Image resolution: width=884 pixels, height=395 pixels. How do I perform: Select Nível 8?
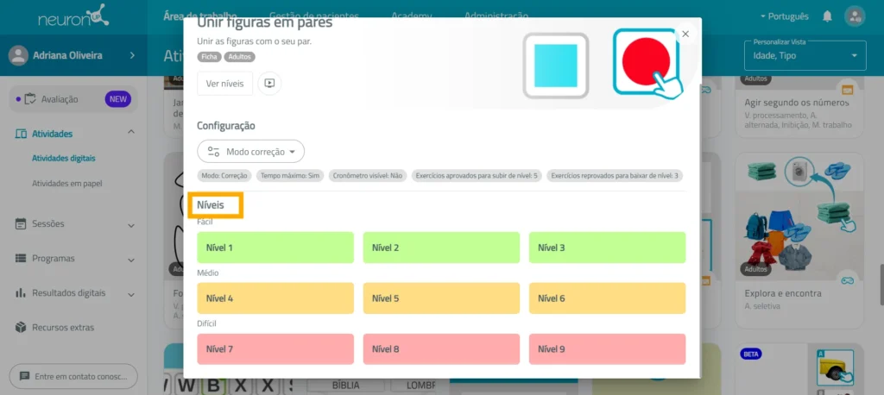(x=441, y=348)
